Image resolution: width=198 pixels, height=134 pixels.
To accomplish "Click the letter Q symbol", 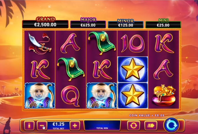I will 71,96.
